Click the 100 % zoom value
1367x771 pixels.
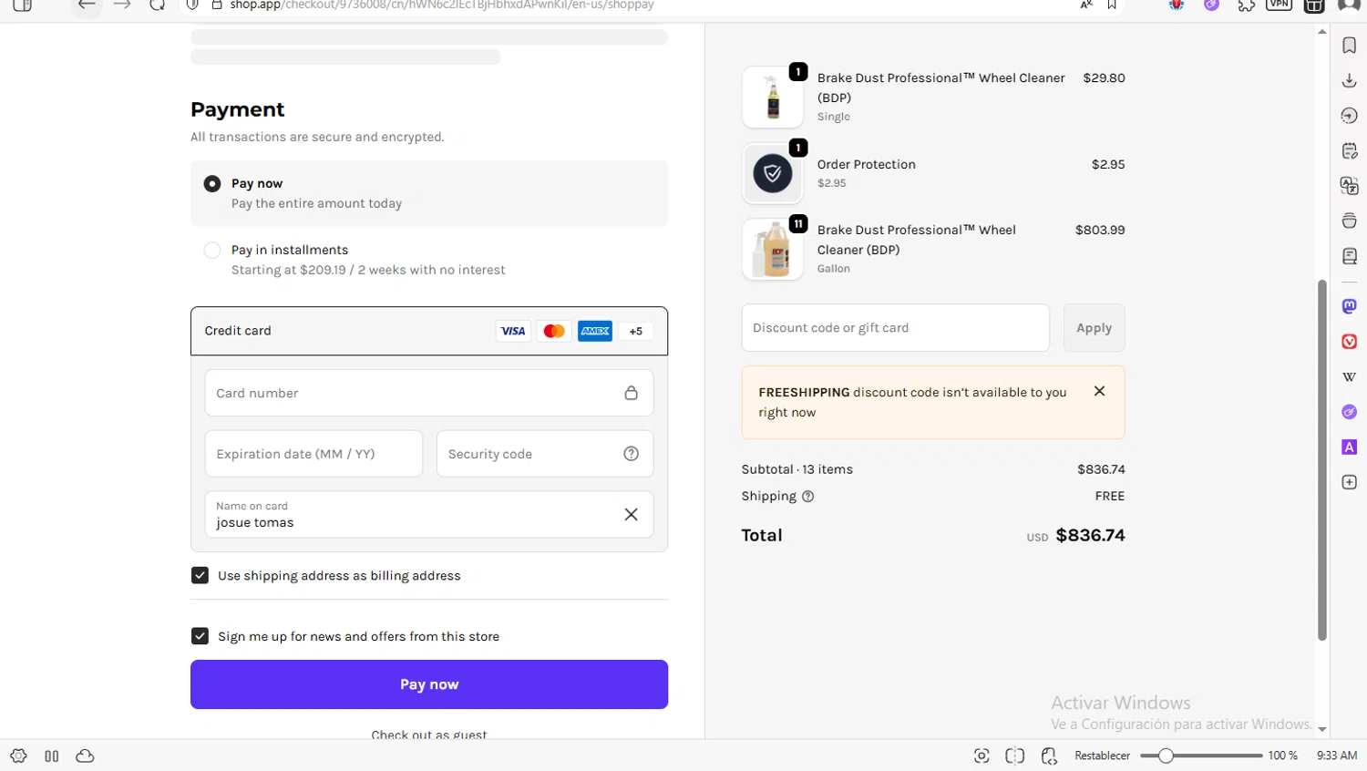(x=1282, y=756)
